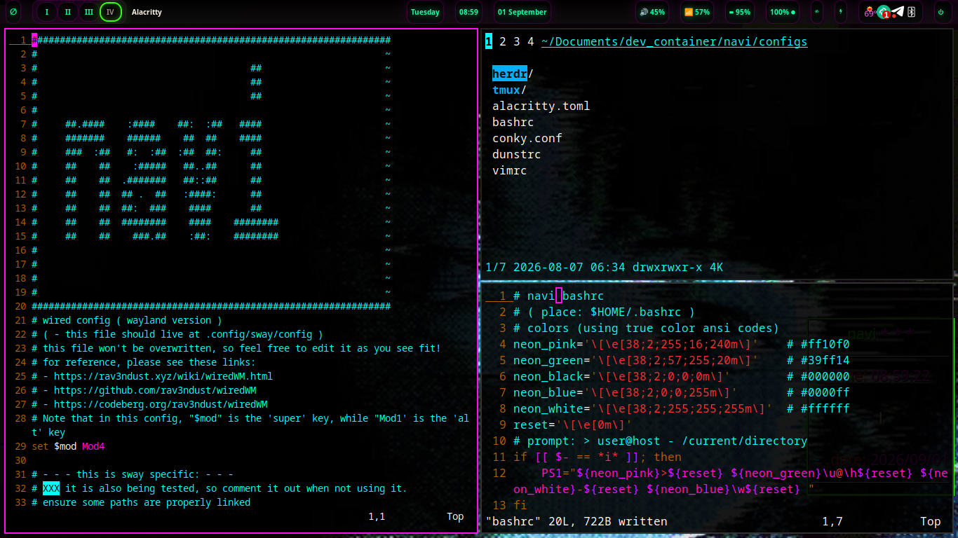
Task: Open the tmux directory
Action: point(509,90)
